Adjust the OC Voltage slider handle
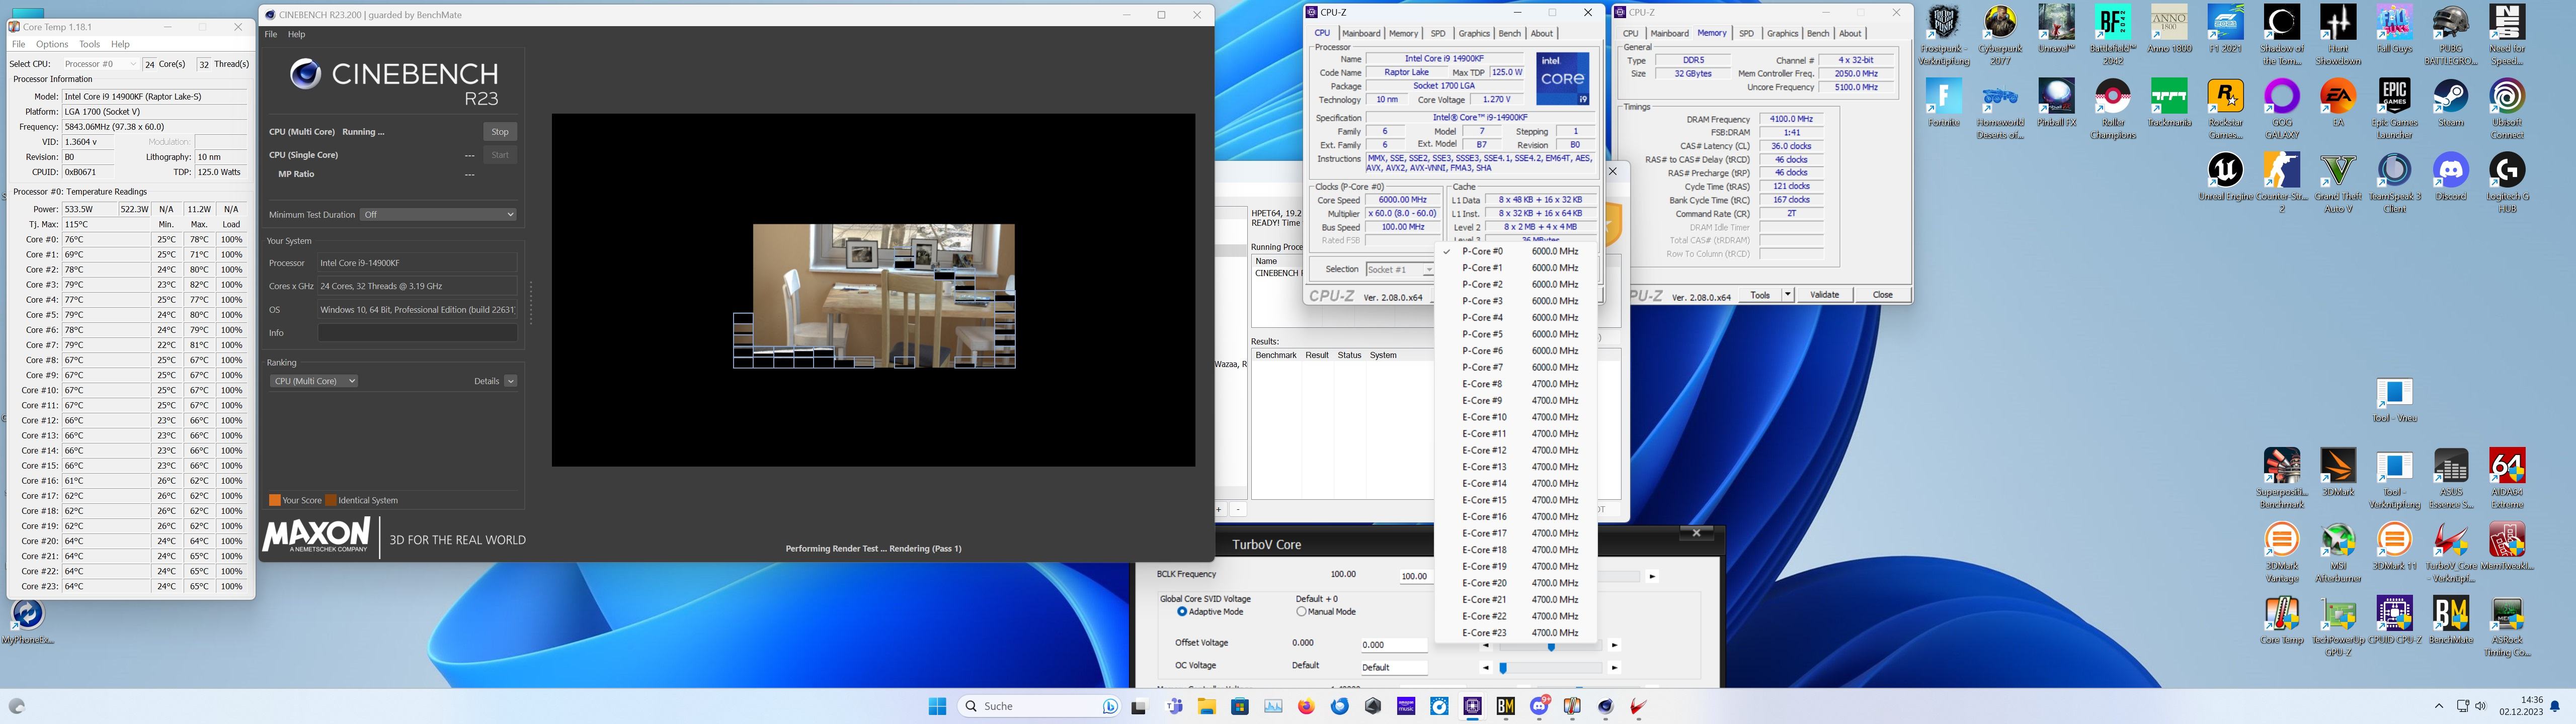Image resolution: width=2576 pixels, height=724 pixels. (x=1503, y=668)
